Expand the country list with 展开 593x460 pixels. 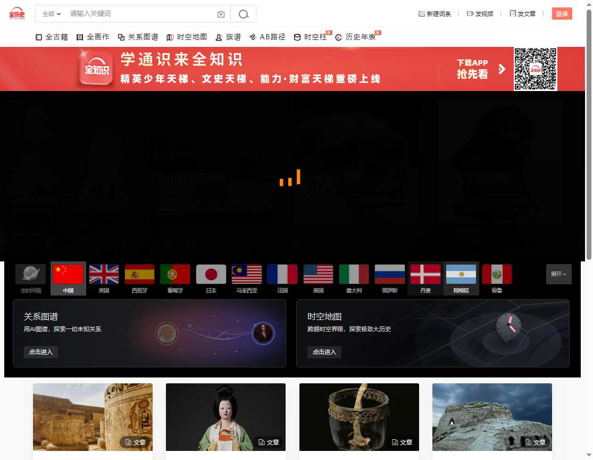coord(558,274)
